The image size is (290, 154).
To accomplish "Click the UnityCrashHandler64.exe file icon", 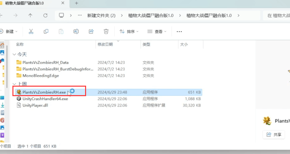I will 19,99.
